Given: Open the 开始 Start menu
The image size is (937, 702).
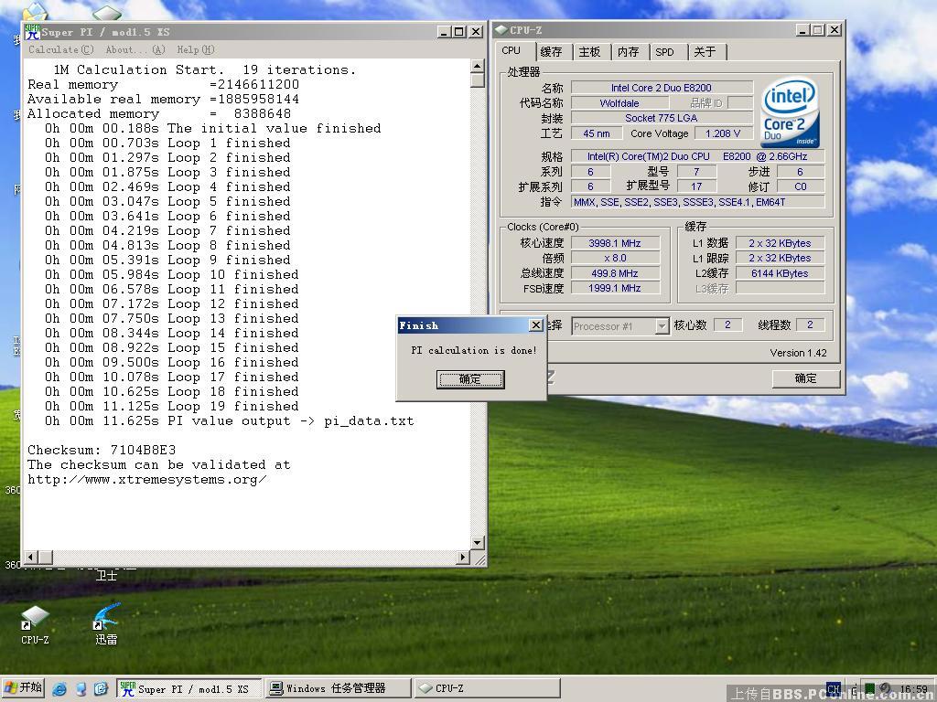Looking at the screenshot, I should click(23, 687).
